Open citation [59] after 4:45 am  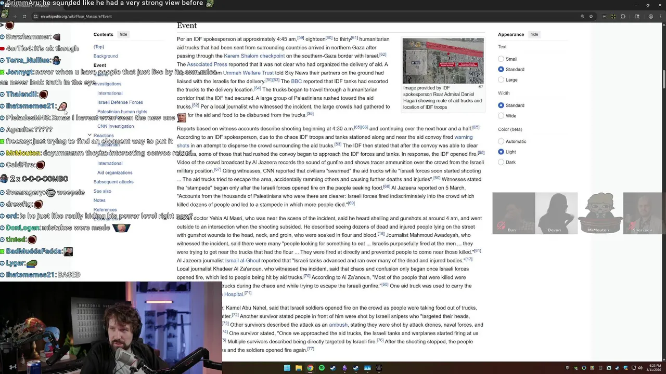301,37
